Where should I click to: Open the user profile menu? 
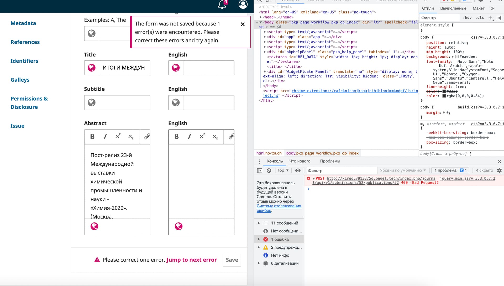(x=243, y=4)
